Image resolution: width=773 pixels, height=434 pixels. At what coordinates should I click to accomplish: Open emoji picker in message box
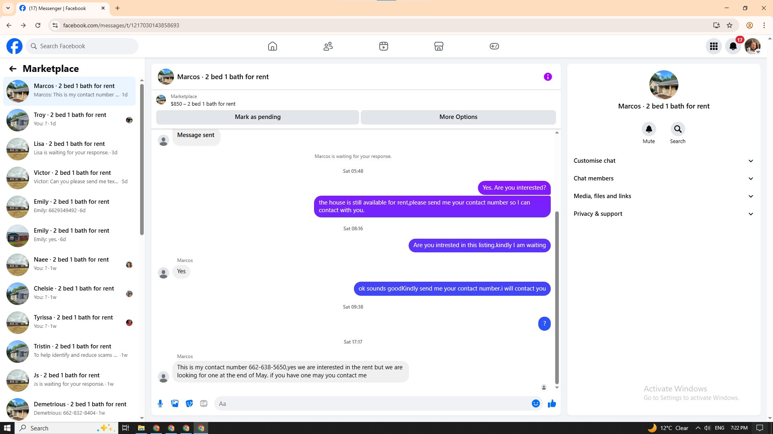point(535,403)
